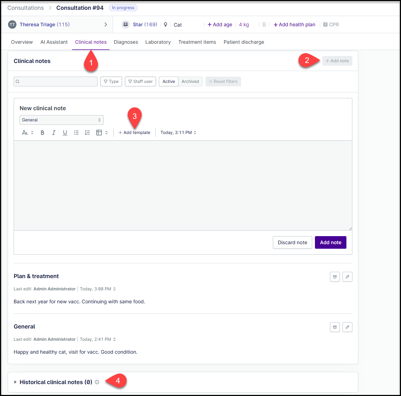Click the Consultation #94 title
This screenshot has width=401, height=396.
(80, 8)
